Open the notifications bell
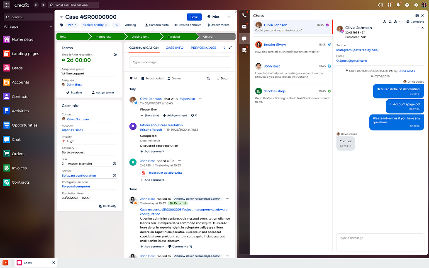Image resolution: width=429 pixels, height=268 pixels. (398, 5)
